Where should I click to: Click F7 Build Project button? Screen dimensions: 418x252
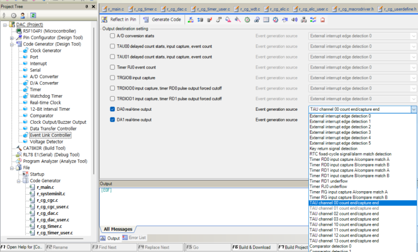293,247
